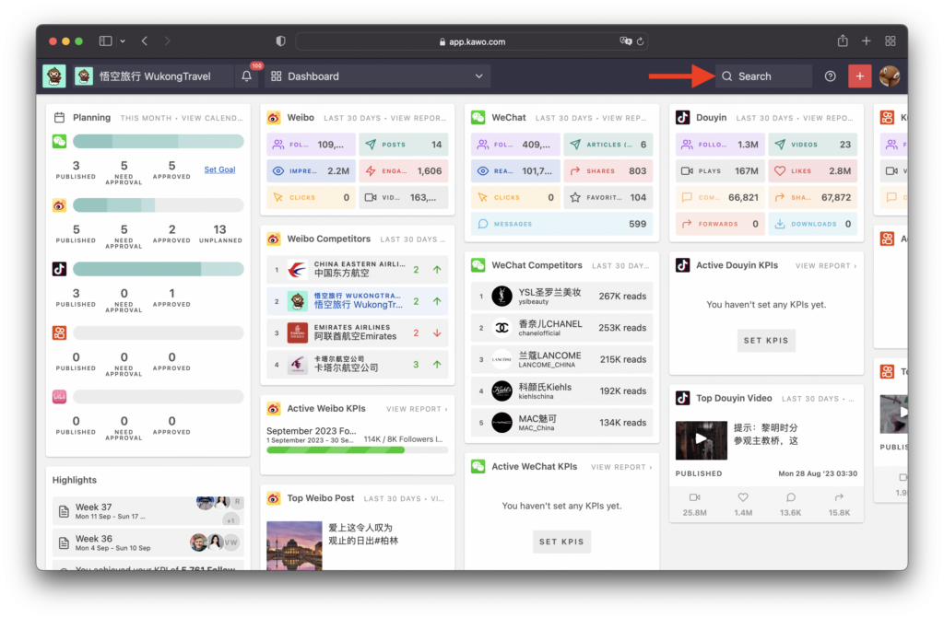Click the Douyin Plays 167M metric

pyautogui.click(x=720, y=171)
